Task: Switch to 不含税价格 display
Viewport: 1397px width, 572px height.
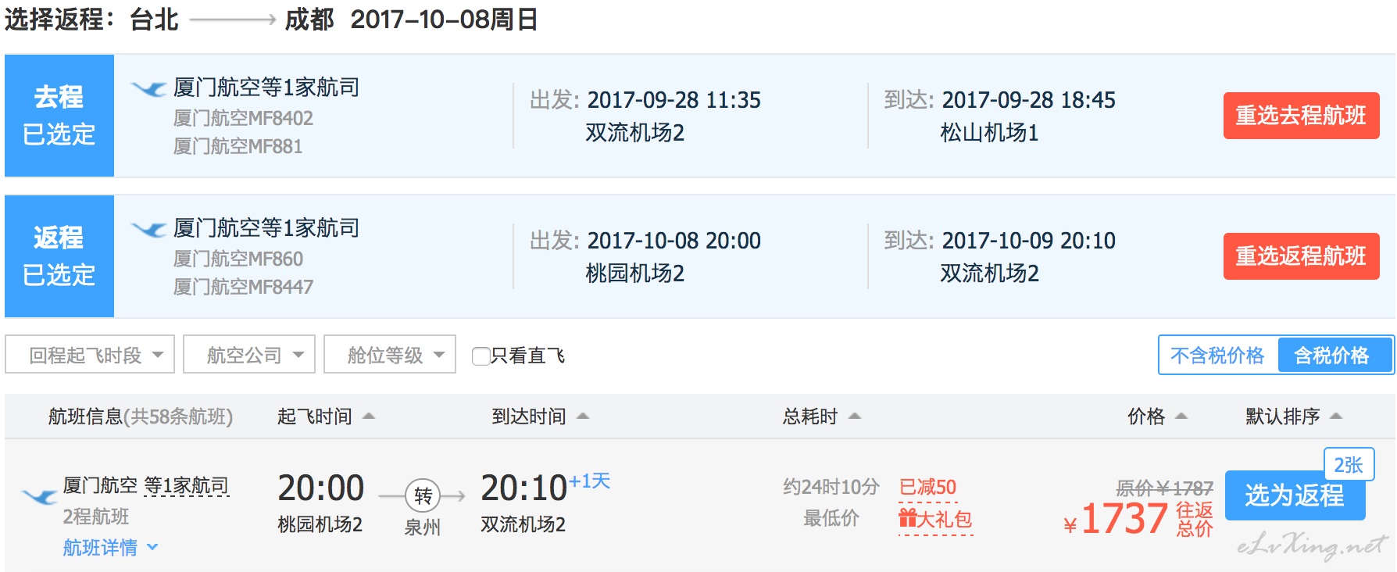Action: [x=1217, y=356]
